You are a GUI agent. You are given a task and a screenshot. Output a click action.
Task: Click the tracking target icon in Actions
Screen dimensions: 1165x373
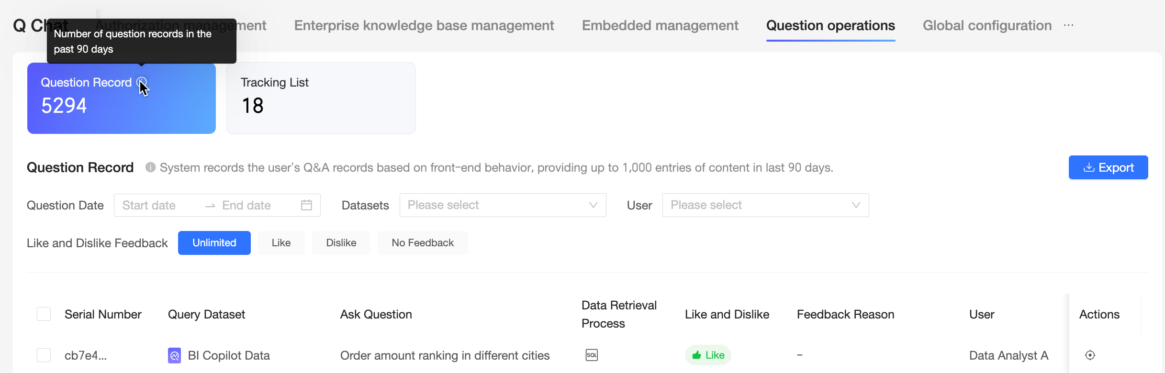point(1090,355)
